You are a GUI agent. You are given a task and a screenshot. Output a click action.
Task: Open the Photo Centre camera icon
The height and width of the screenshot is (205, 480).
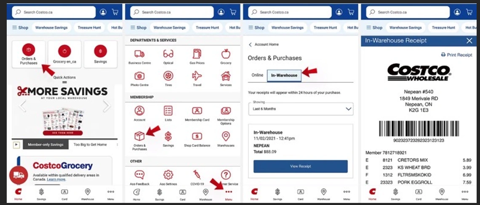click(x=139, y=76)
